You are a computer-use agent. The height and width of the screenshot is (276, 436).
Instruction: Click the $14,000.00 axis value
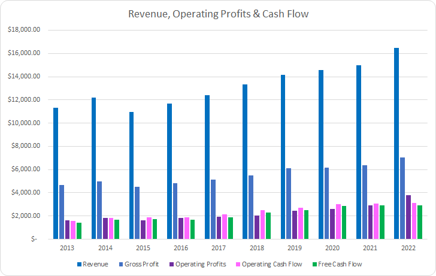tap(24, 77)
